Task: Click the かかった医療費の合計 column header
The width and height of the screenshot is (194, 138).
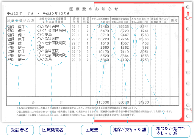Action: coord(101,20)
